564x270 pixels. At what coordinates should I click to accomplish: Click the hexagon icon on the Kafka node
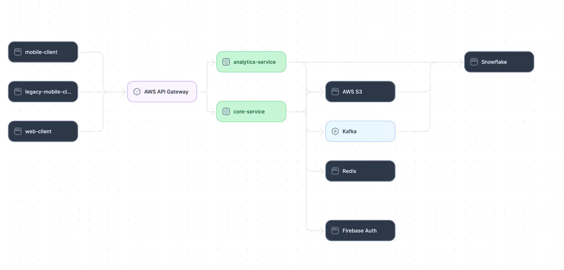335,131
